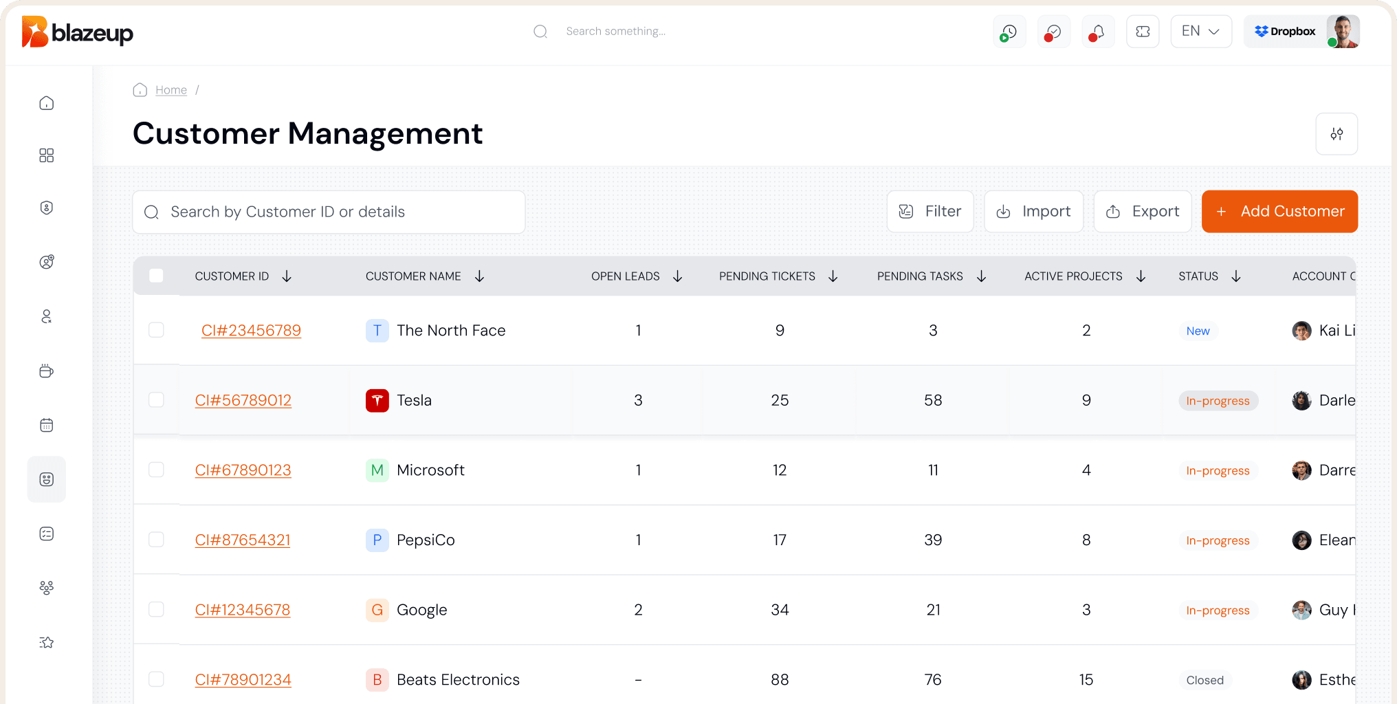Open the EN language dropdown
The width and height of the screenshot is (1397, 704).
pos(1200,32)
